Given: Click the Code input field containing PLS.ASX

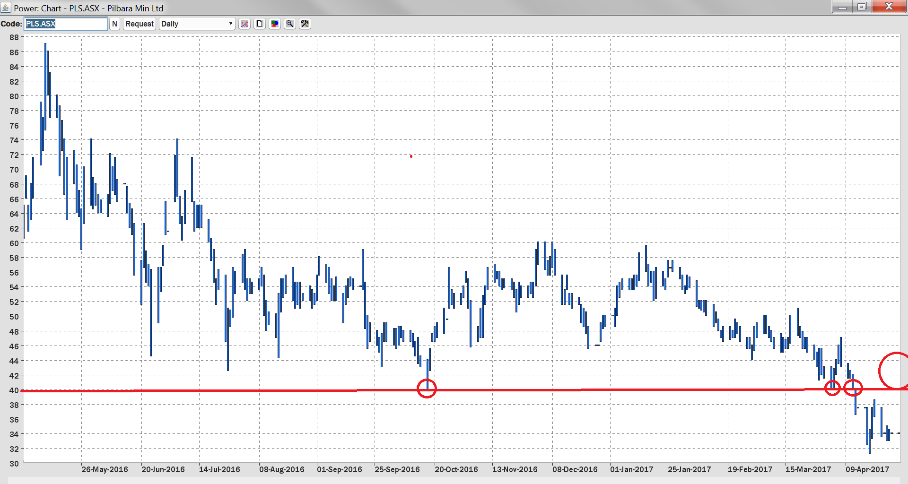Looking at the screenshot, I should click(66, 24).
